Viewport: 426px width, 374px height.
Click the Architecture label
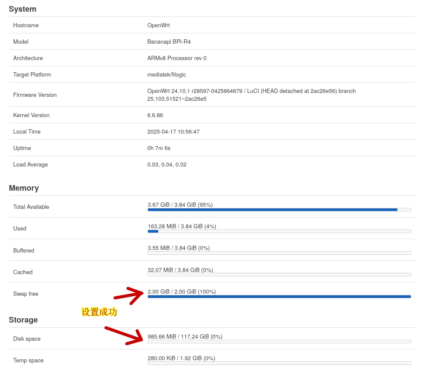coord(28,58)
